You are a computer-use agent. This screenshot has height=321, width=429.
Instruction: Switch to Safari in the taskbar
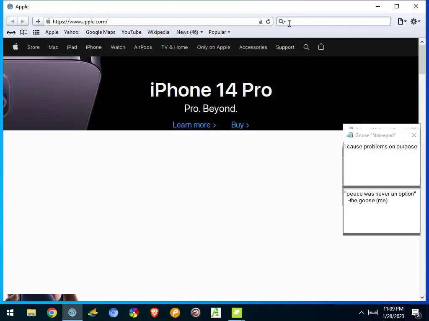coord(72,313)
